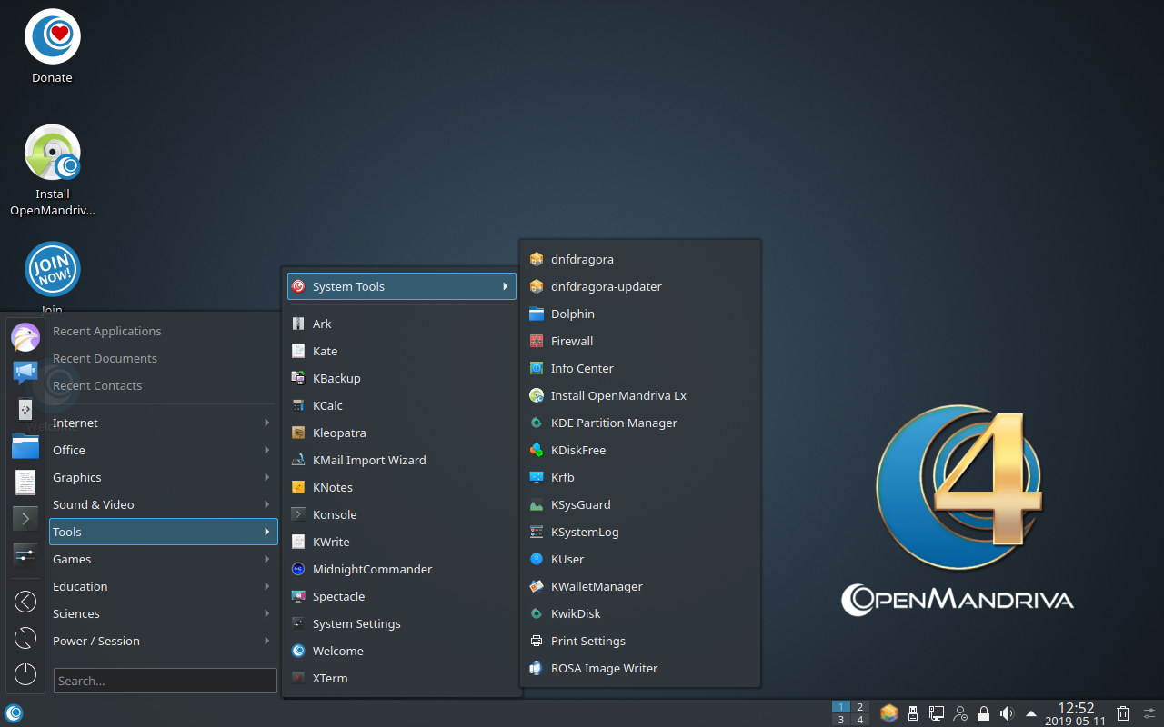Launch Konsole terminal from Tools menu
1164x727 pixels.
401,514
